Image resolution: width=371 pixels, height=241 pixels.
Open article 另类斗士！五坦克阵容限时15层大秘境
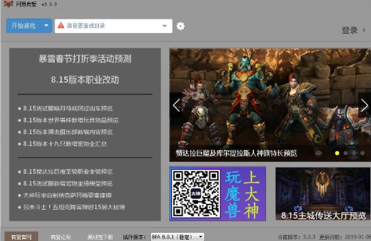click(x=74, y=207)
